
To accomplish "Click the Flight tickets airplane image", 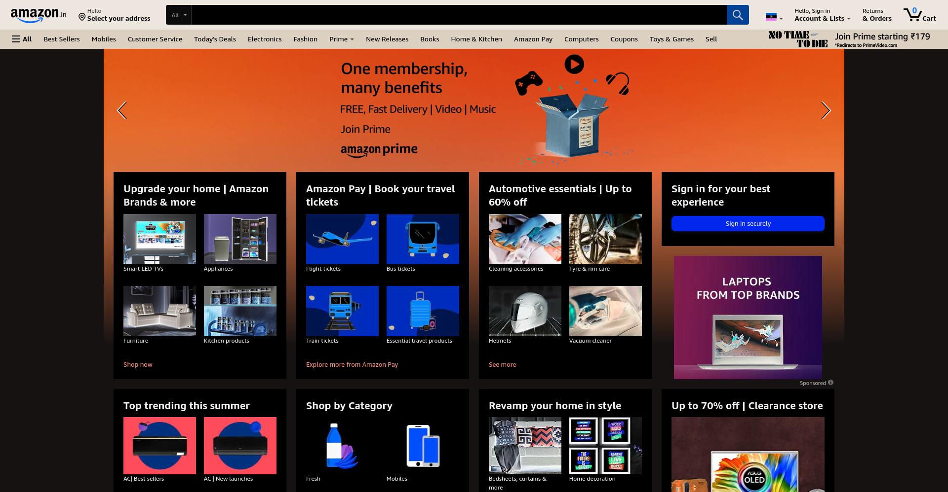I will [342, 239].
